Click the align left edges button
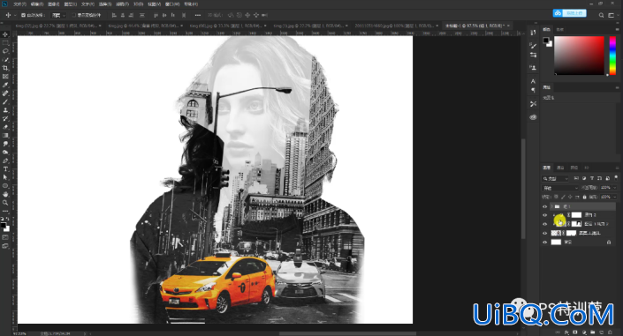The width and height of the screenshot is (623, 336). click(114, 15)
